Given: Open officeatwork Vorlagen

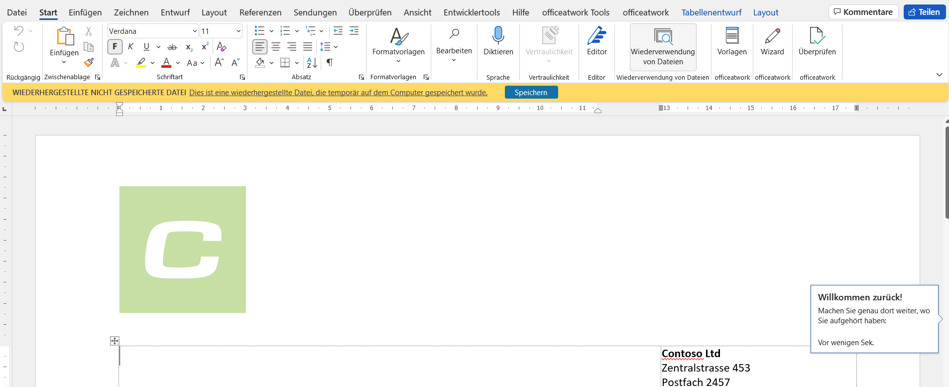Looking at the screenshot, I should coord(732,41).
